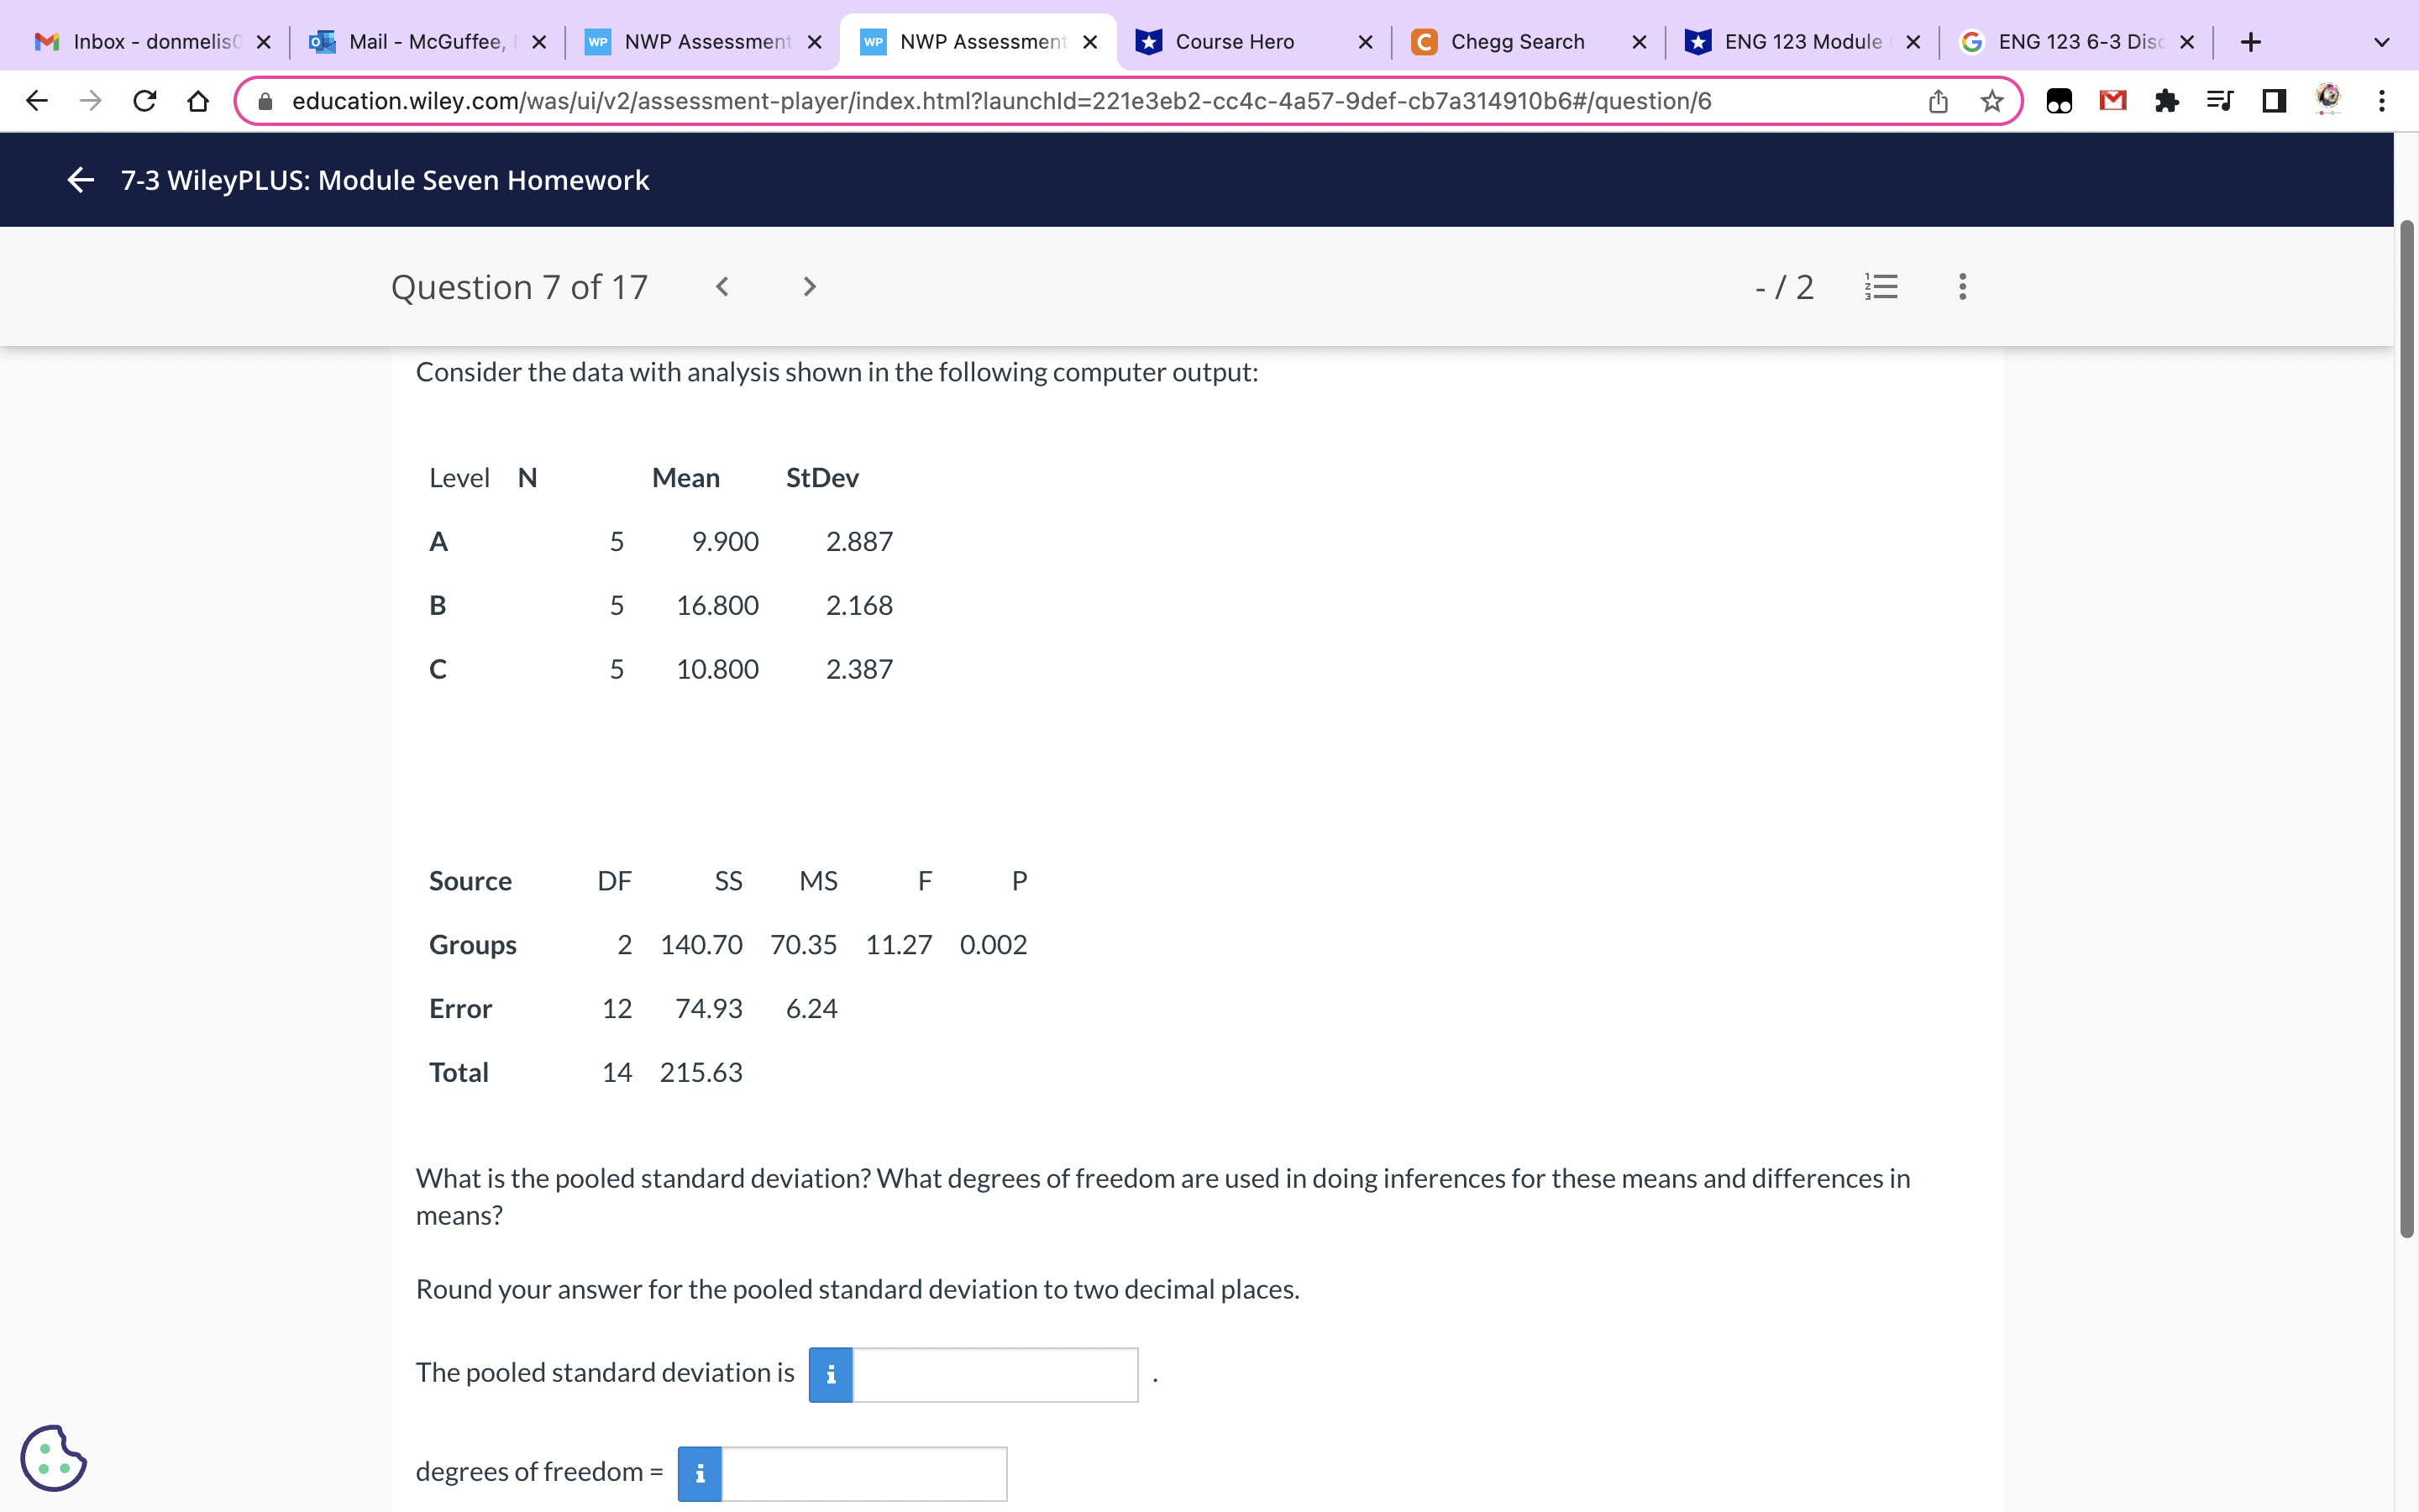This screenshot has width=2419, height=1512.
Task: Open the question options three-dot menu
Action: (1962, 287)
